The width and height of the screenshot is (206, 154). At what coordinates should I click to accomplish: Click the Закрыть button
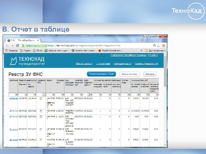[x=150, y=74]
